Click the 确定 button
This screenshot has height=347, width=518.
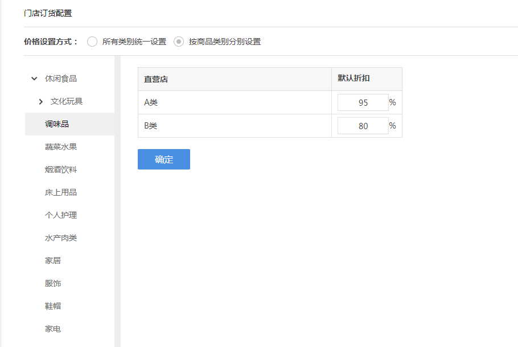pos(164,159)
